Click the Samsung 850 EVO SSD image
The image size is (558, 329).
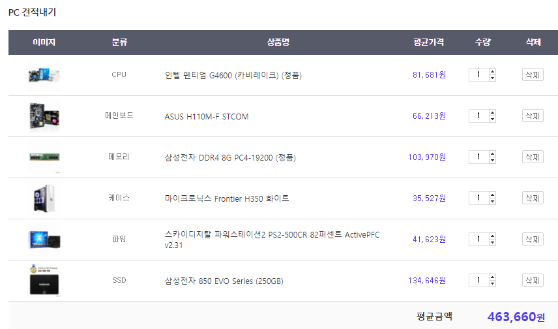(x=44, y=281)
